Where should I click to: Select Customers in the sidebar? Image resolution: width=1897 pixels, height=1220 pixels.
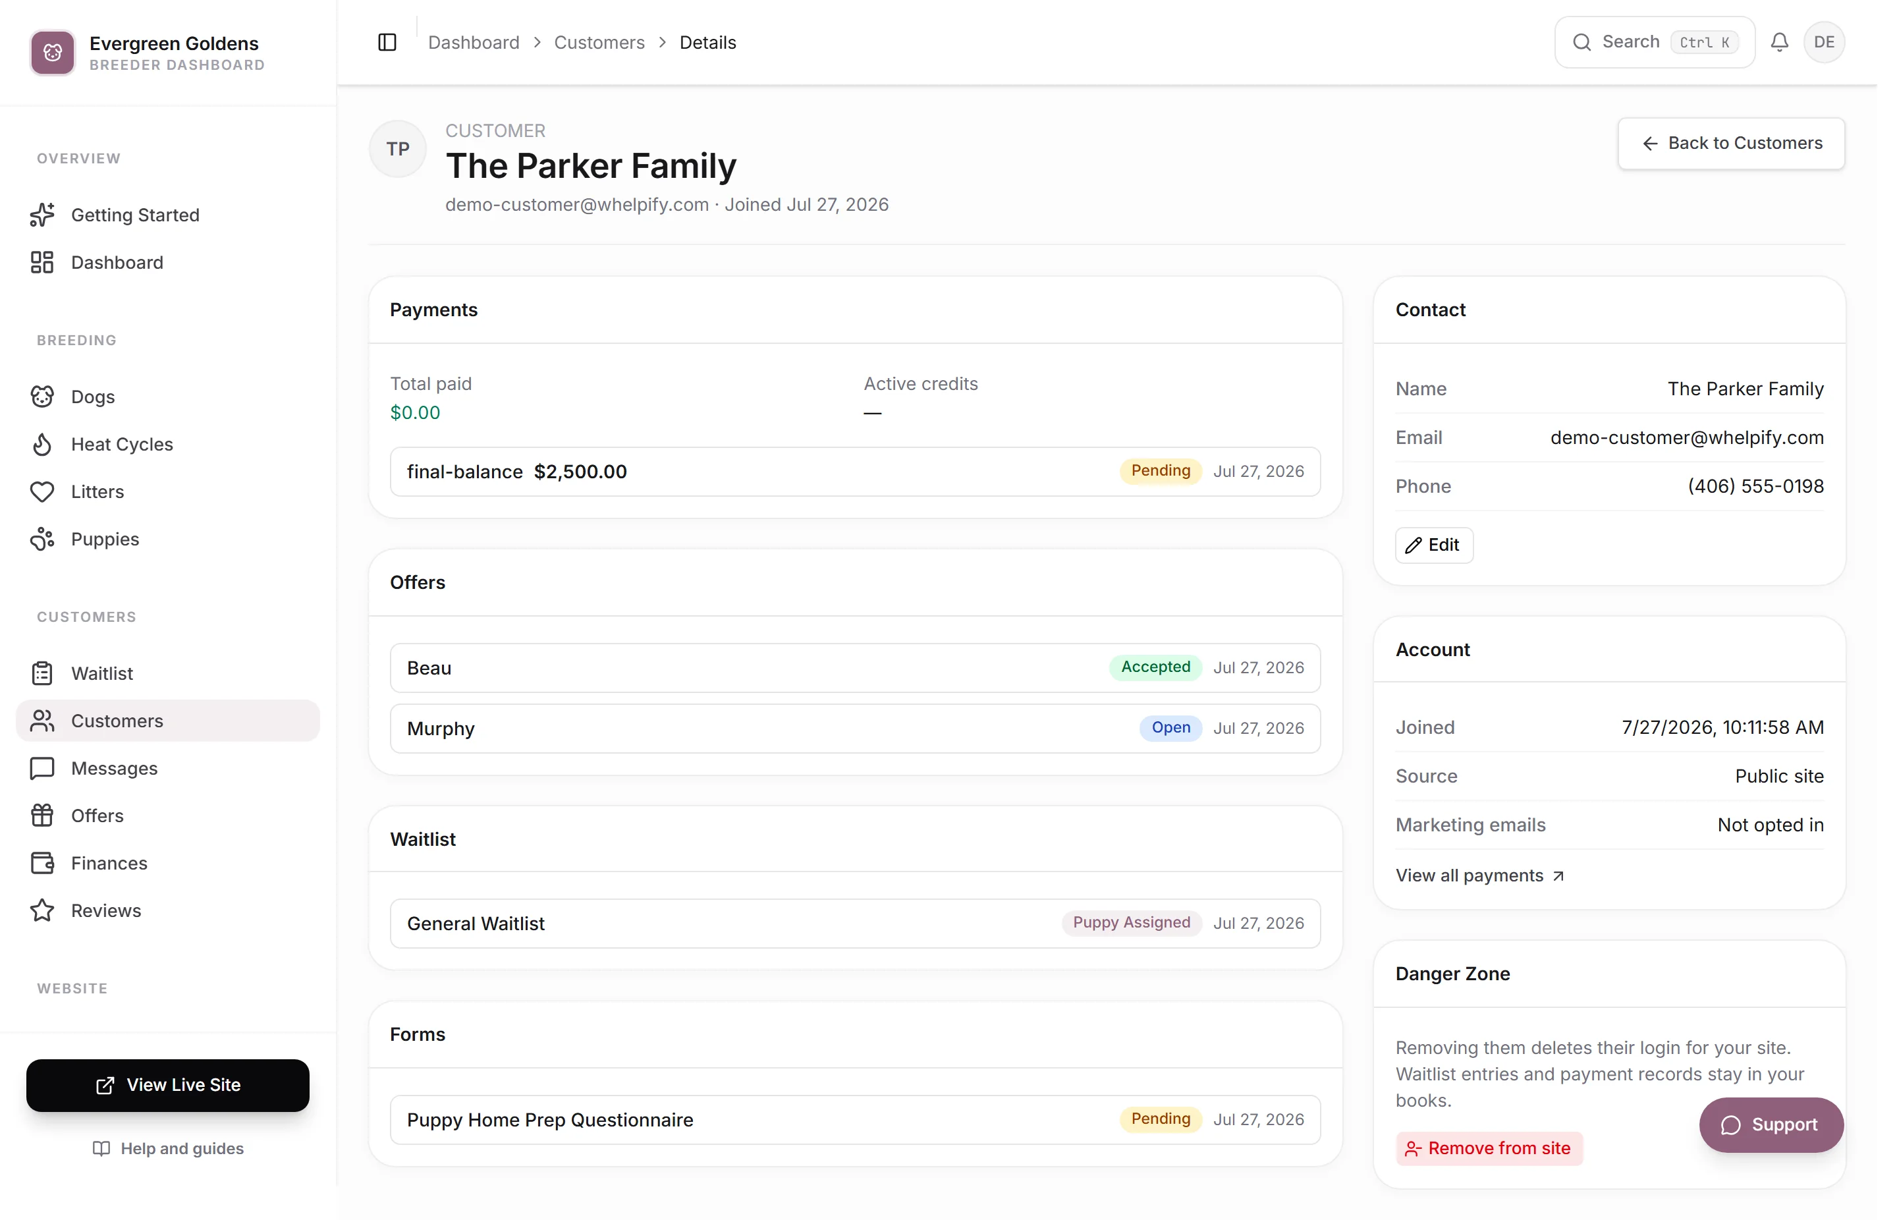(168, 721)
